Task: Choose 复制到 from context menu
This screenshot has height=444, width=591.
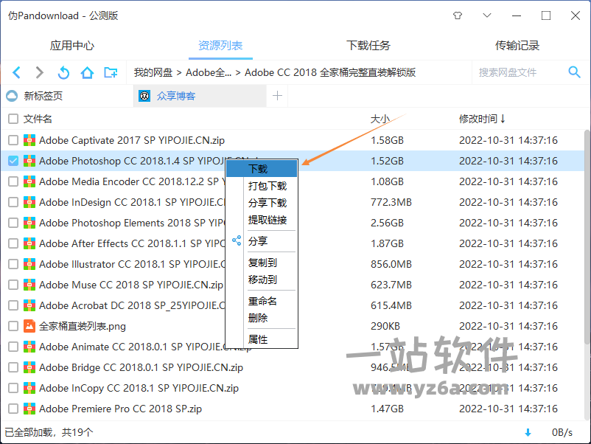Action: pos(263,263)
